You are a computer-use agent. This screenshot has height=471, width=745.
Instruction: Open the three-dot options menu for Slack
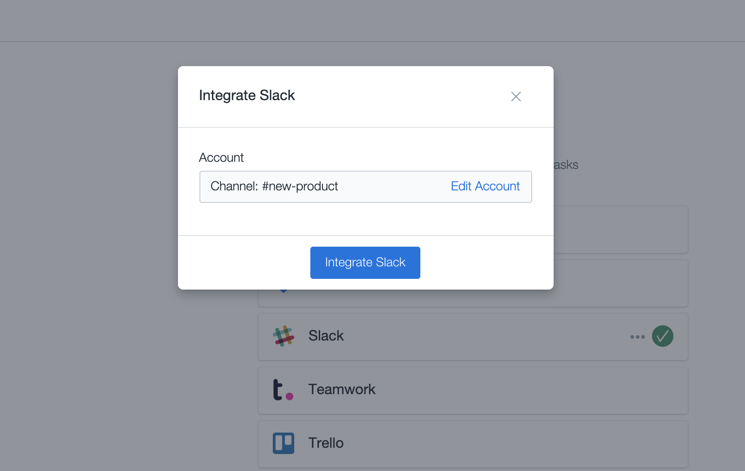click(637, 337)
